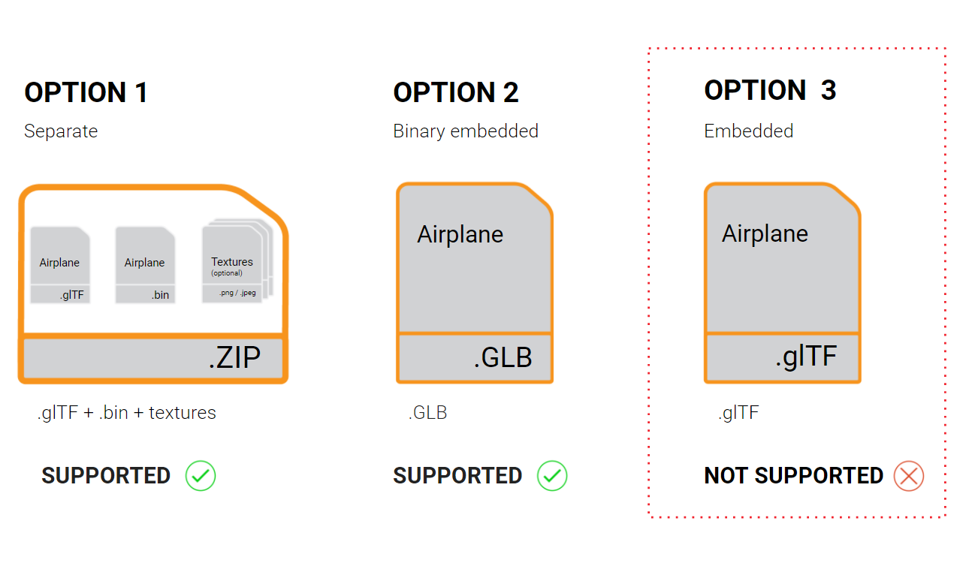Click the '.png / .jpeg' extension label

(237, 293)
